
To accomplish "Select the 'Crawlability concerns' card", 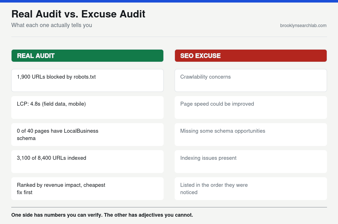I will click(251, 80).
